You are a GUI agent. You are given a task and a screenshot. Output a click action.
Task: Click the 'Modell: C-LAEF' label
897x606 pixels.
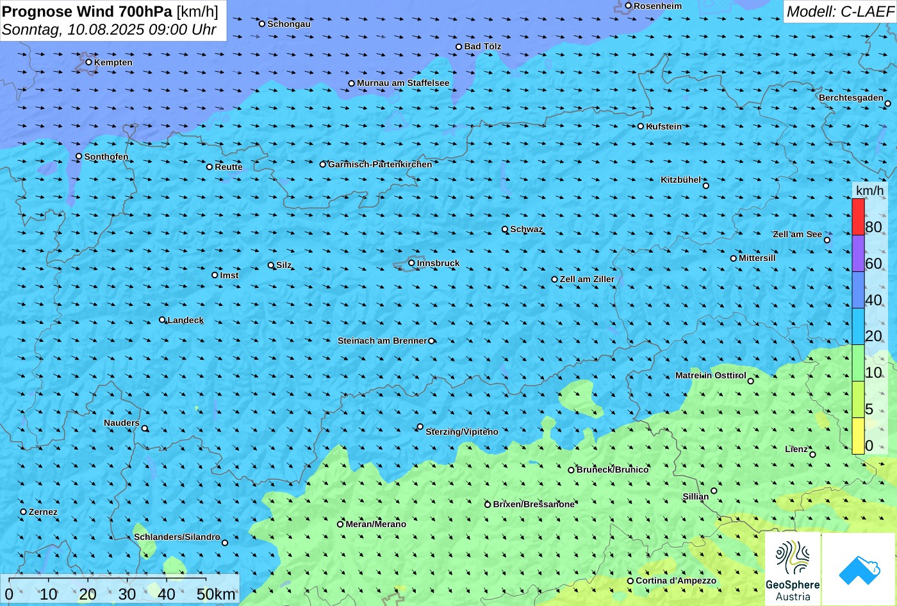point(840,12)
